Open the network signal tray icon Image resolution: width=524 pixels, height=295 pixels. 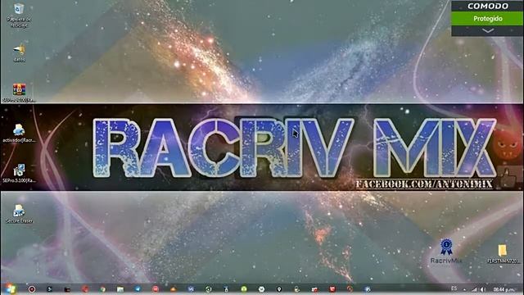tap(474, 289)
